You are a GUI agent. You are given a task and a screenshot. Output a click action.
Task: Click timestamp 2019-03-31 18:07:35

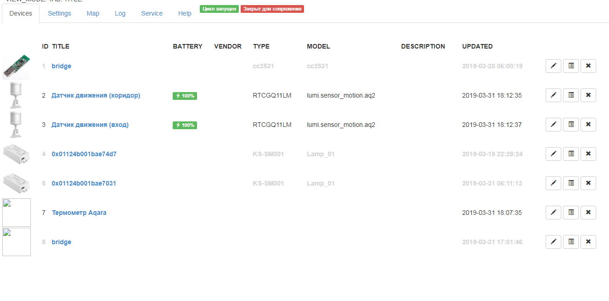(x=492, y=213)
